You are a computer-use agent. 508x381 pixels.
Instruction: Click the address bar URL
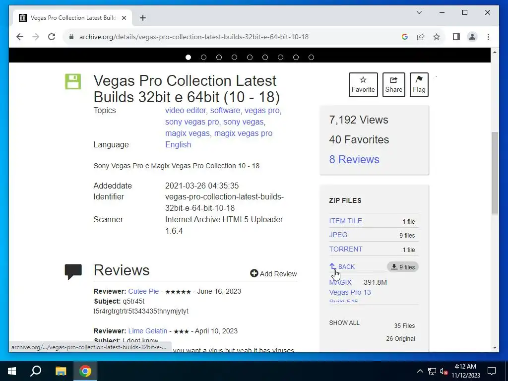(x=194, y=37)
